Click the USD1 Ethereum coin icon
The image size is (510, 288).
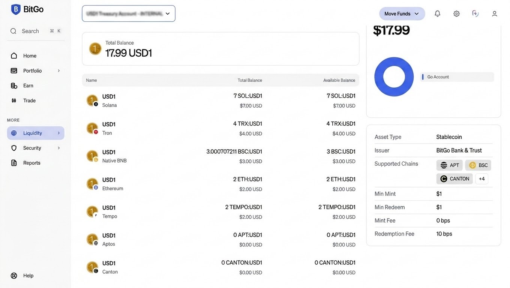tap(92, 184)
